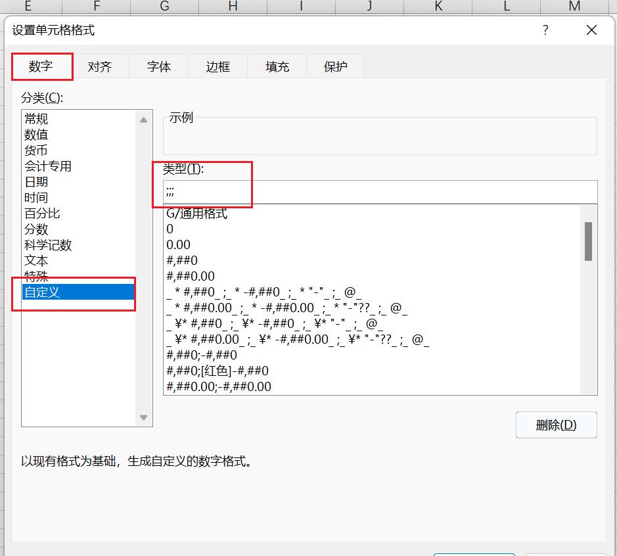Choose 会计专用 category

coord(79,166)
